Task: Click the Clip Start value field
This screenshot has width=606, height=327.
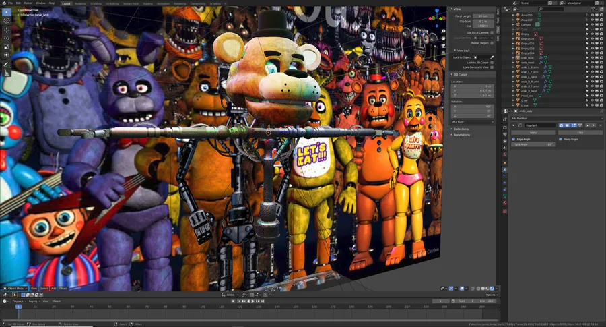Action: click(x=483, y=22)
